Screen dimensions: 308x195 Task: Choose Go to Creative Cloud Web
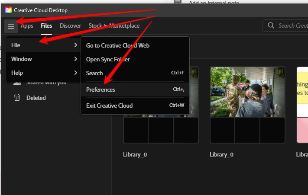click(135, 45)
